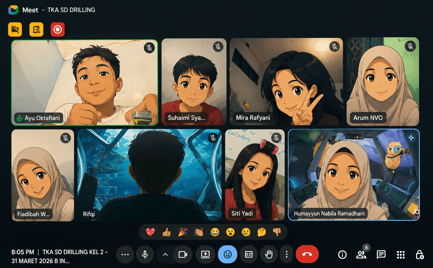Raise hand using the hand button
Viewport: 433px width, 268px height.
(x=269, y=255)
